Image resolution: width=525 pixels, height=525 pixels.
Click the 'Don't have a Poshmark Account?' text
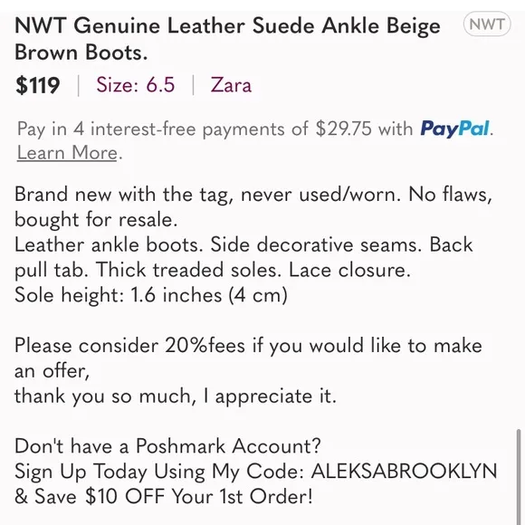pyautogui.click(x=167, y=446)
